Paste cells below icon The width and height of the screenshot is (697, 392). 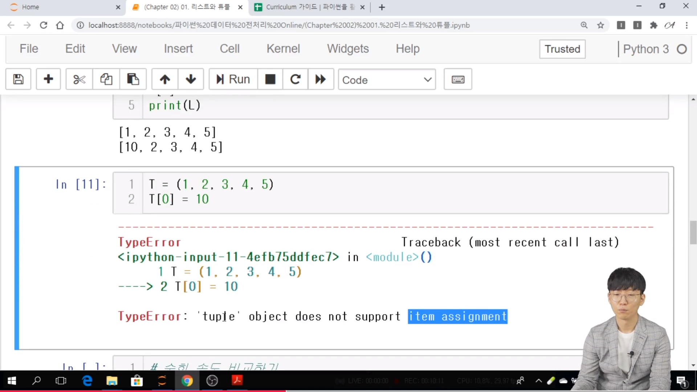133,79
